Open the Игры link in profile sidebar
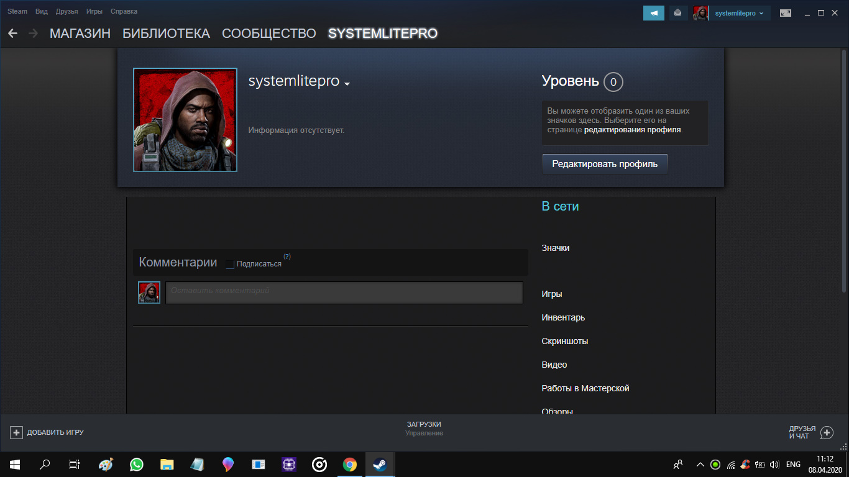 click(x=552, y=294)
